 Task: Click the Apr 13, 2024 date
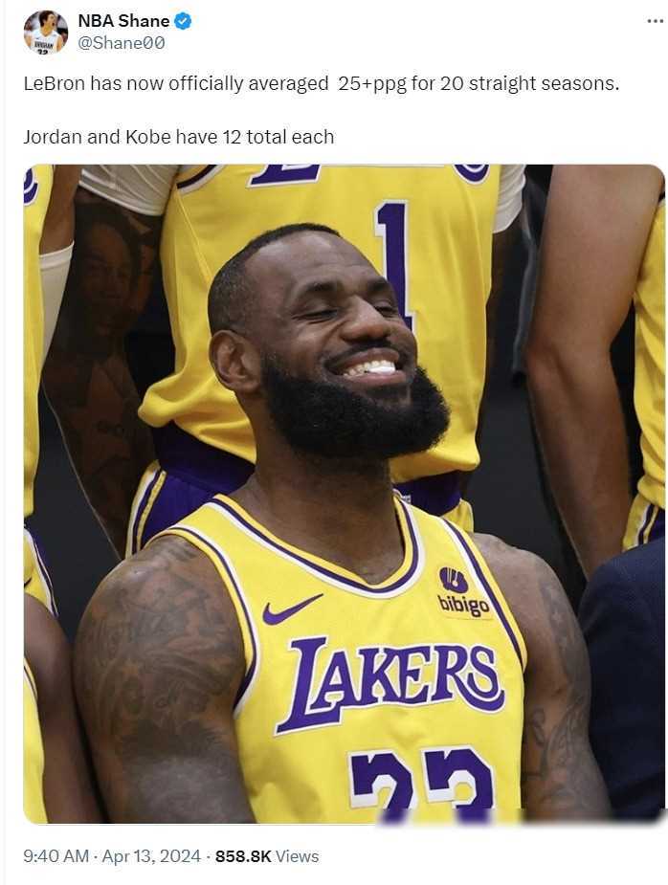click(x=151, y=856)
